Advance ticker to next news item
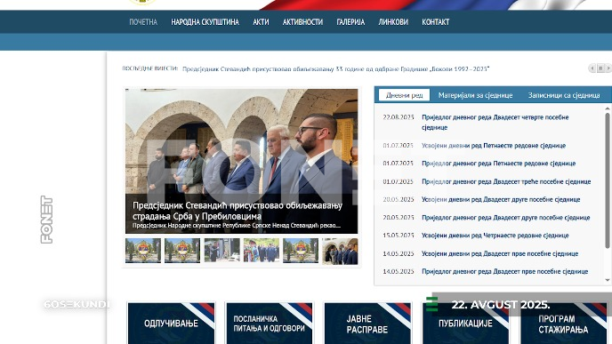Viewport: 612px width, 344px height. point(608,68)
